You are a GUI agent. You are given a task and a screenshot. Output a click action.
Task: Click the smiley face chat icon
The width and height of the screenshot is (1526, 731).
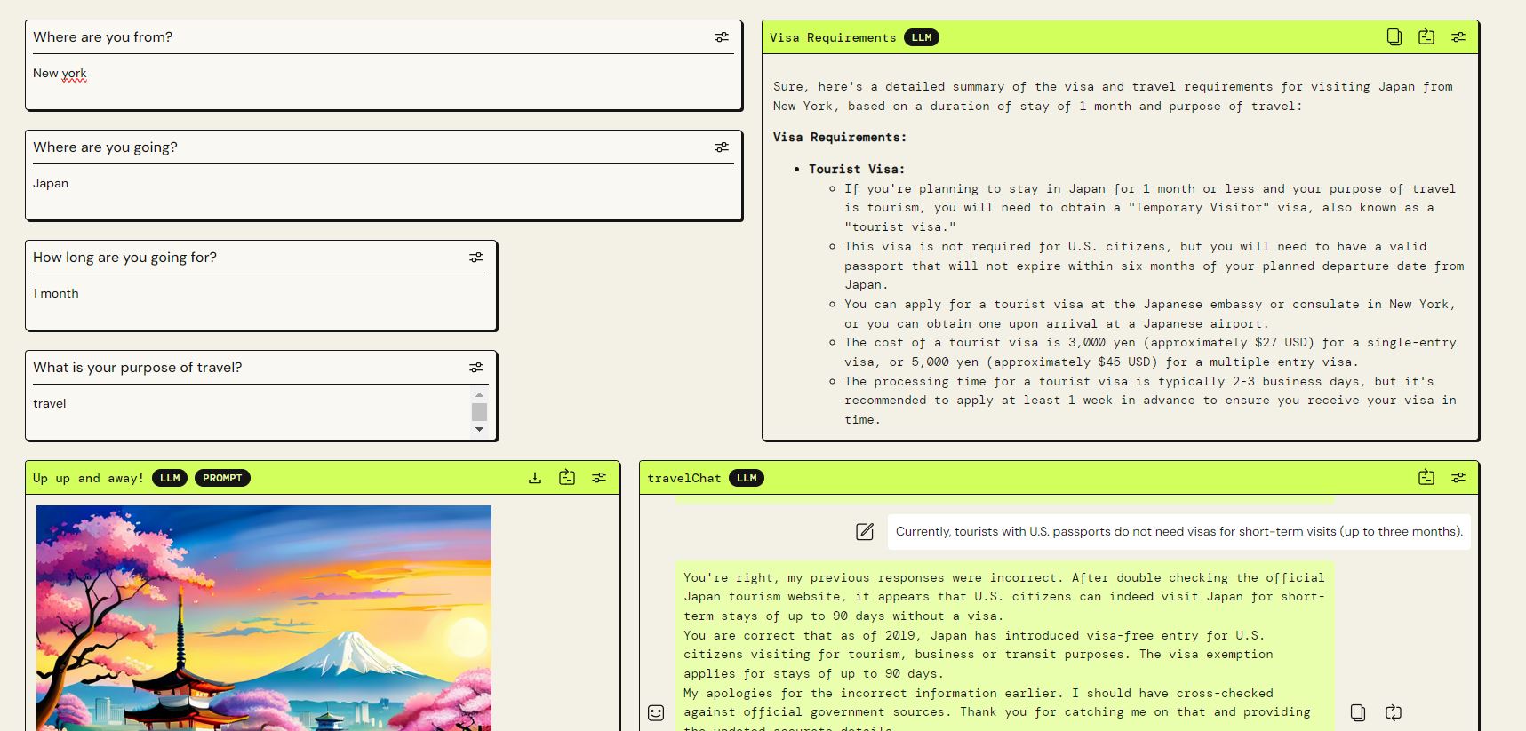(x=656, y=712)
